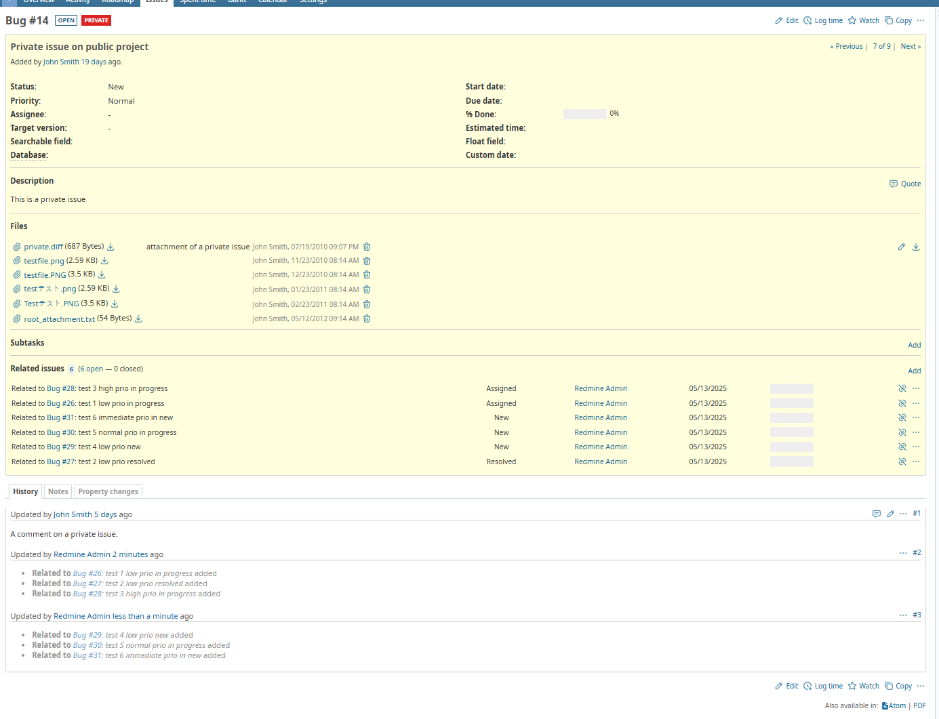
Task: Click Edit in the bottom toolbar
Action: click(x=786, y=686)
